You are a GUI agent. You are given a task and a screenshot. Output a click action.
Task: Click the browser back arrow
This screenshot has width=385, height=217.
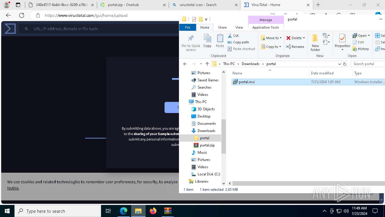click(8, 15)
